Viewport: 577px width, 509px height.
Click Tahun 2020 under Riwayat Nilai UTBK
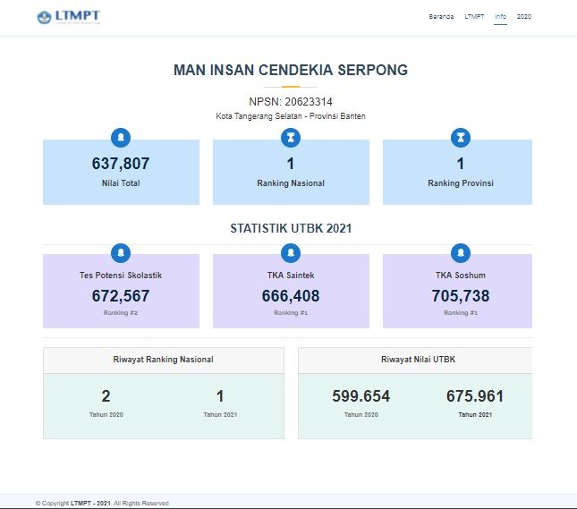pyautogui.click(x=361, y=415)
